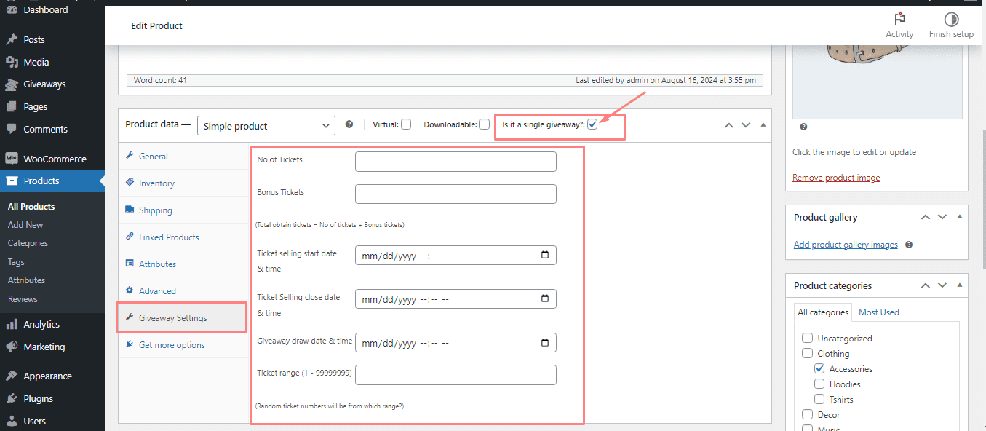
Task: Click the help icon beside product type
Action: pos(349,124)
